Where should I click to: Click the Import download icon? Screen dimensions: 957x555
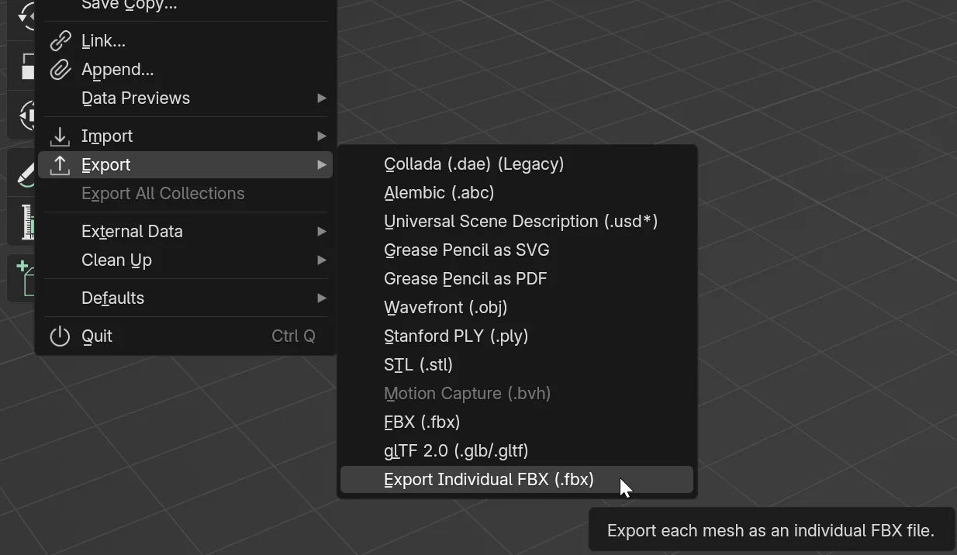60,136
